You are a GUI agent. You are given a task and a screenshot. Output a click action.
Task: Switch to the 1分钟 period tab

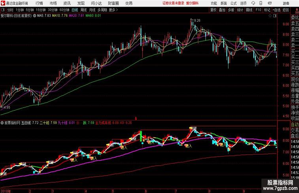pos(20,10)
